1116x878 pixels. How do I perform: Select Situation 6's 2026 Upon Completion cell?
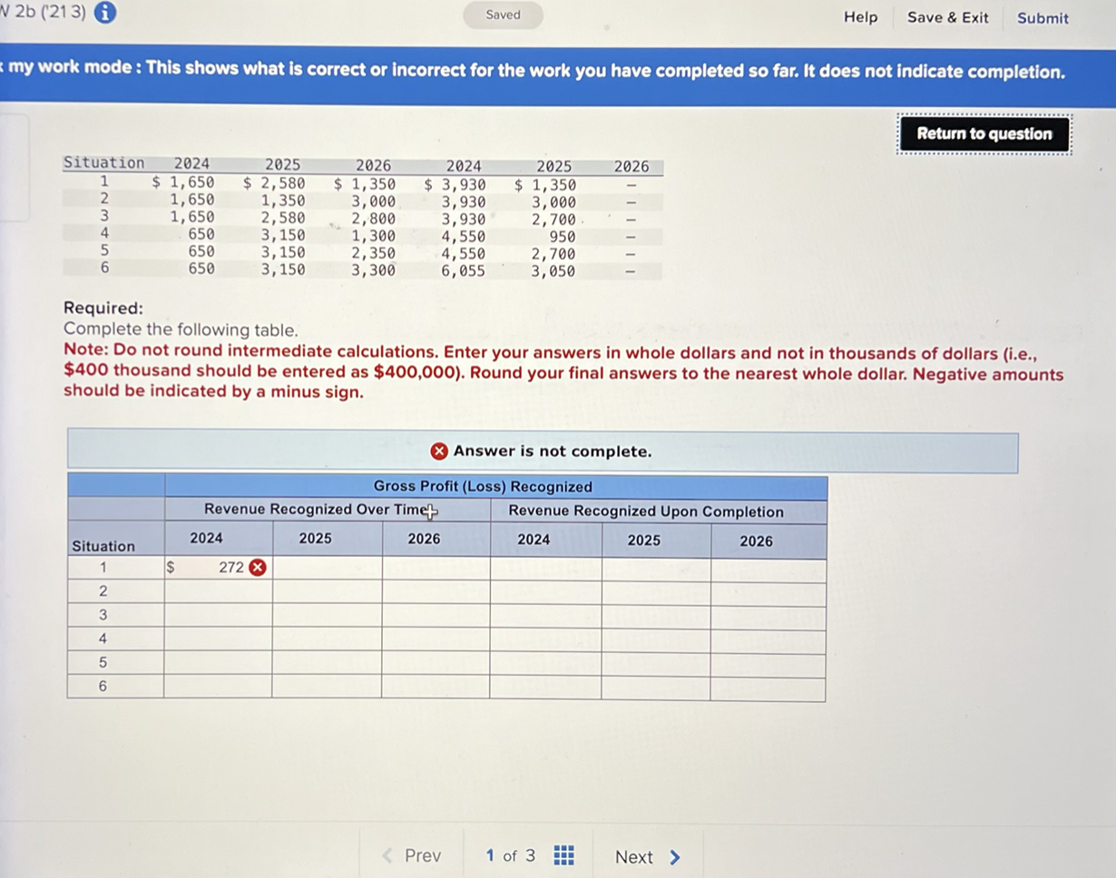[767, 686]
